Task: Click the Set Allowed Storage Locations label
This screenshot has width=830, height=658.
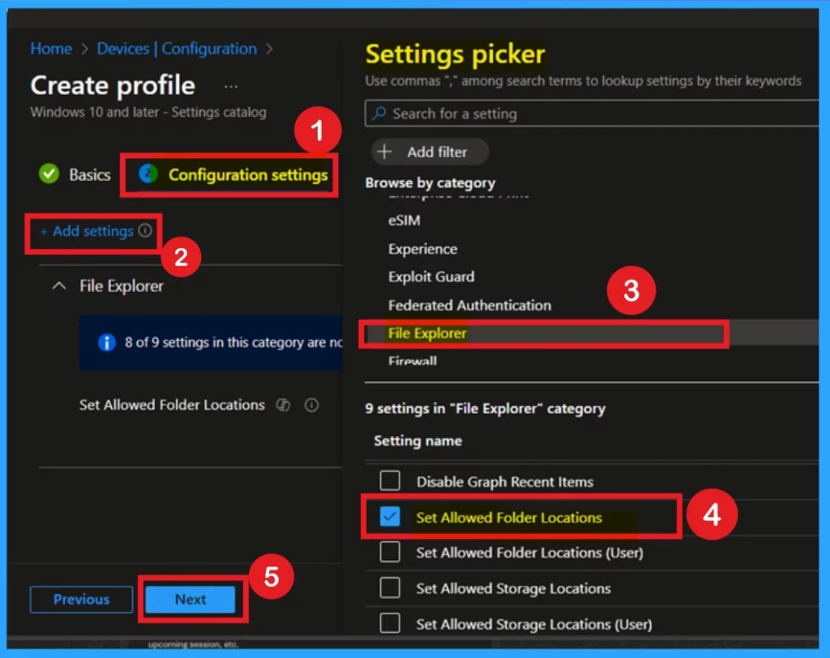Action: [513, 588]
